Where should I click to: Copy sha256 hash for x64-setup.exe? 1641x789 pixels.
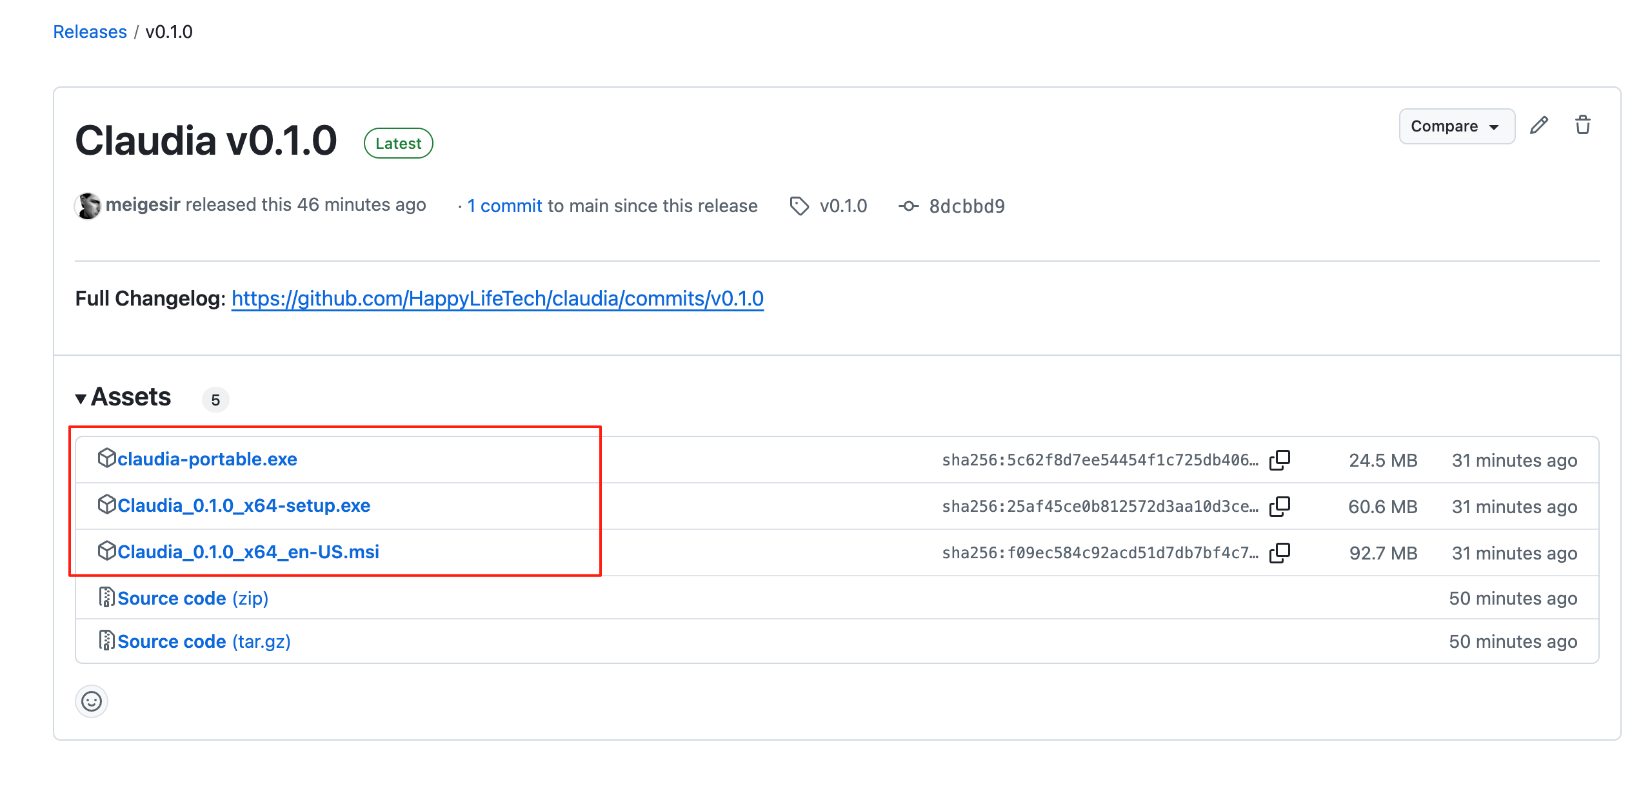pos(1279,507)
